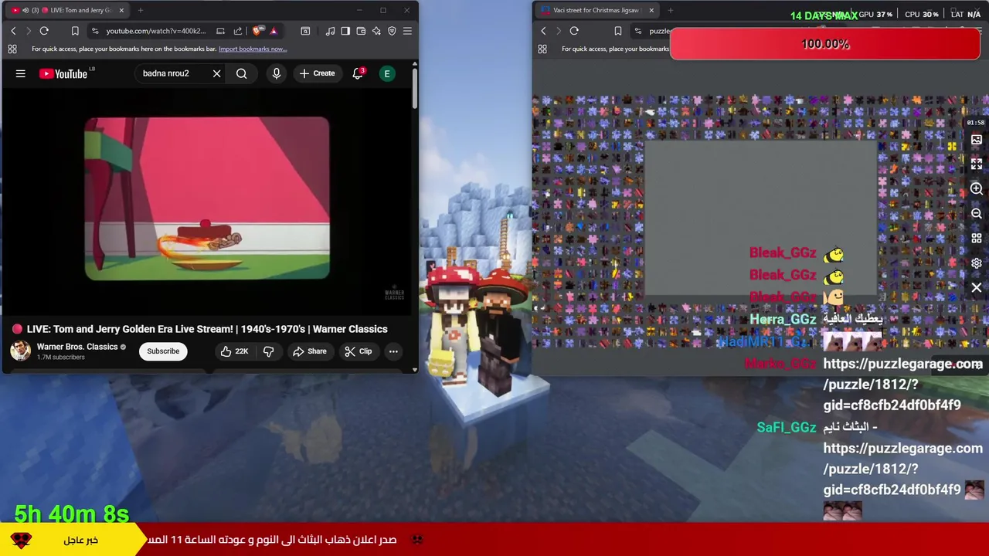Screen dimensions: 989x556
Task: Click the red 100.00% progress bar
Action: click(825, 44)
